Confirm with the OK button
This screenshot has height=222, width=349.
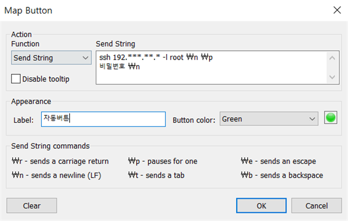click(x=261, y=206)
